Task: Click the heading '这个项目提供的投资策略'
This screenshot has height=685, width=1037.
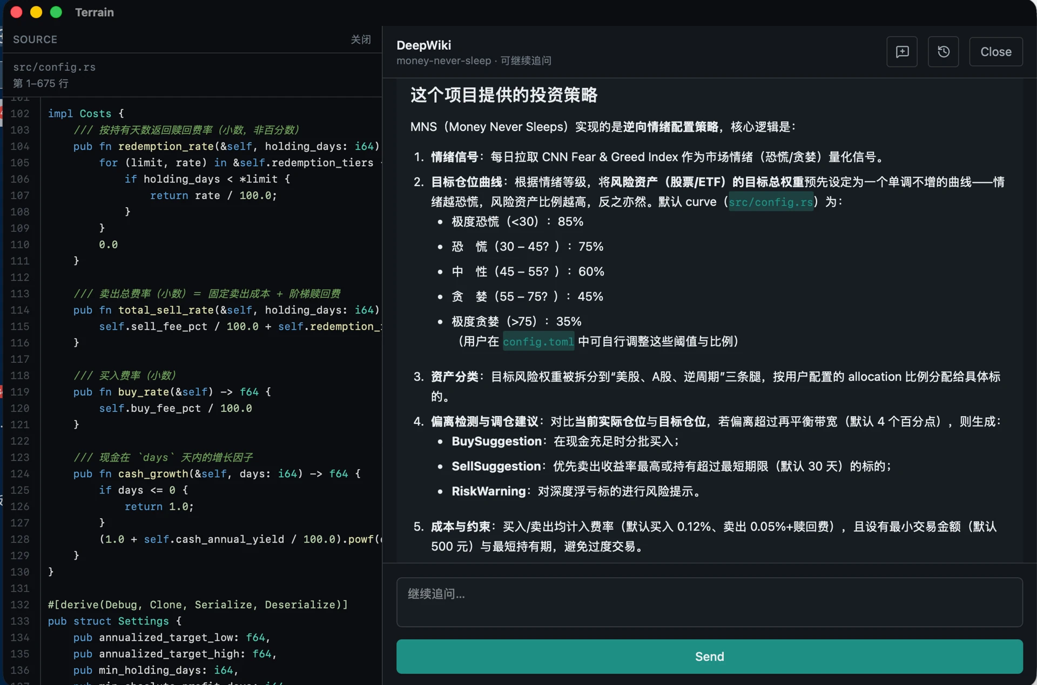Action: click(504, 95)
